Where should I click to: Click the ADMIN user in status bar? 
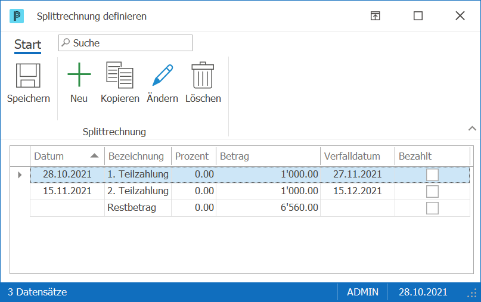coord(362,292)
